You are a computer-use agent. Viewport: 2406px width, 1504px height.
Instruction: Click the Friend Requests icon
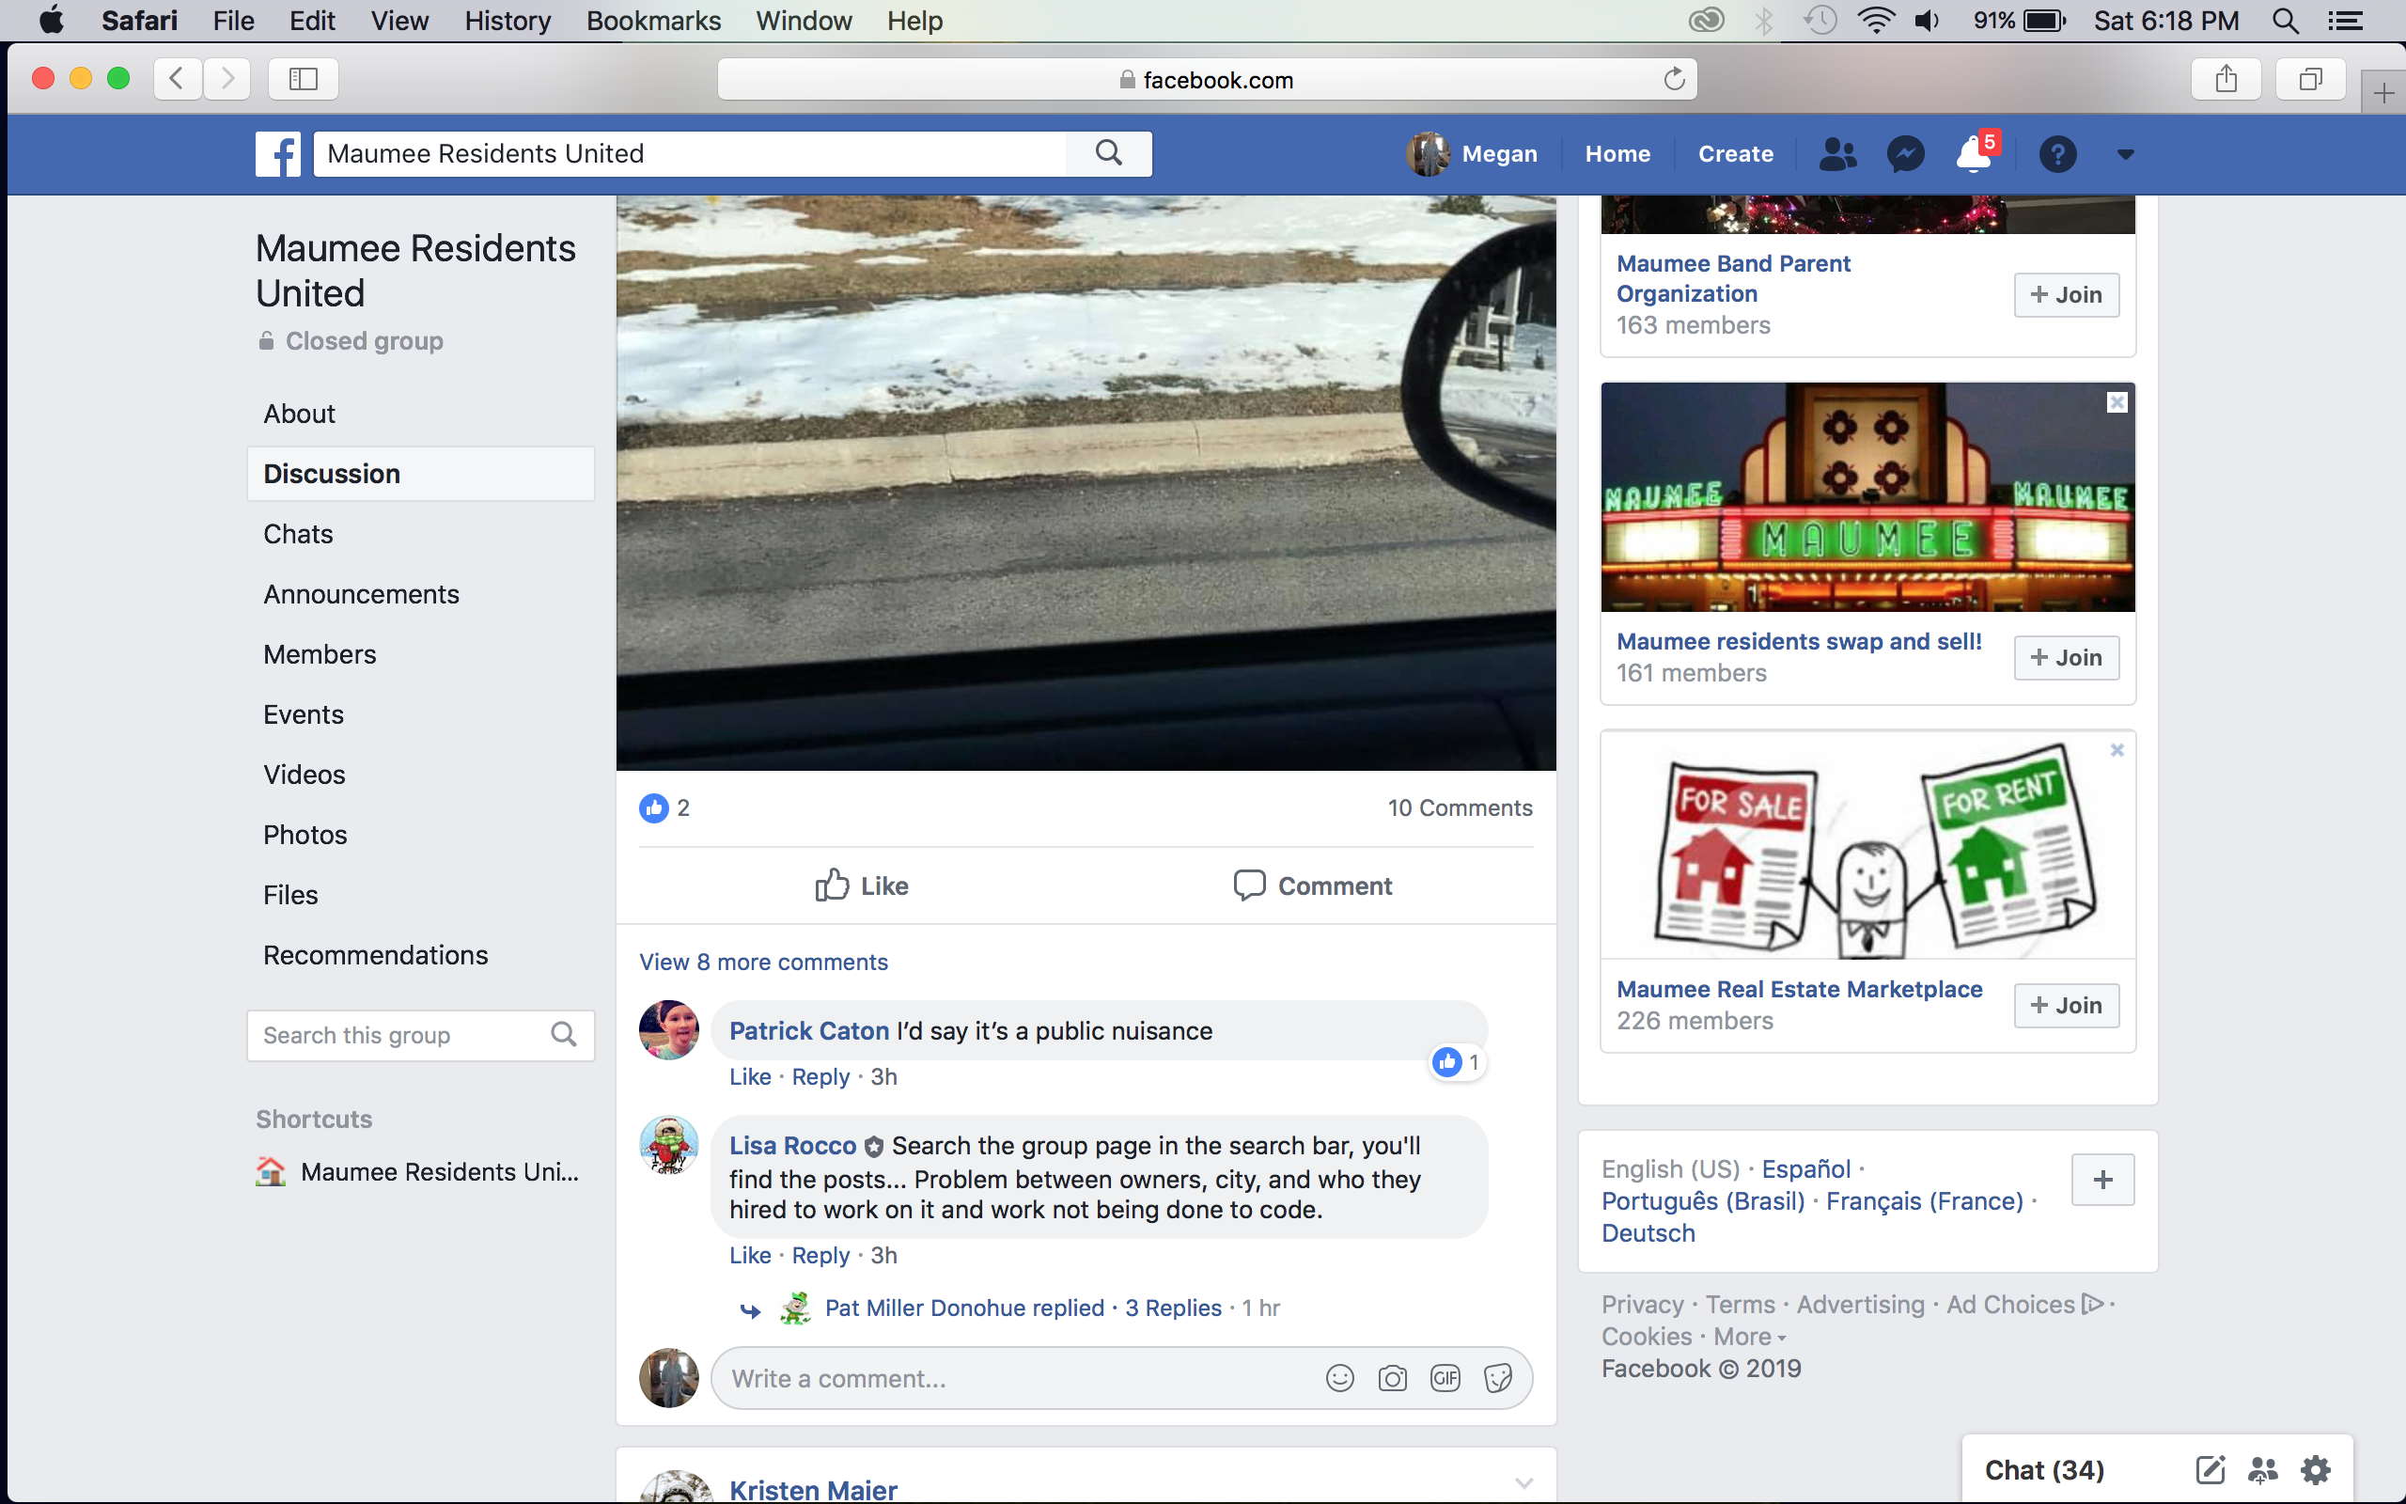point(1836,154)
